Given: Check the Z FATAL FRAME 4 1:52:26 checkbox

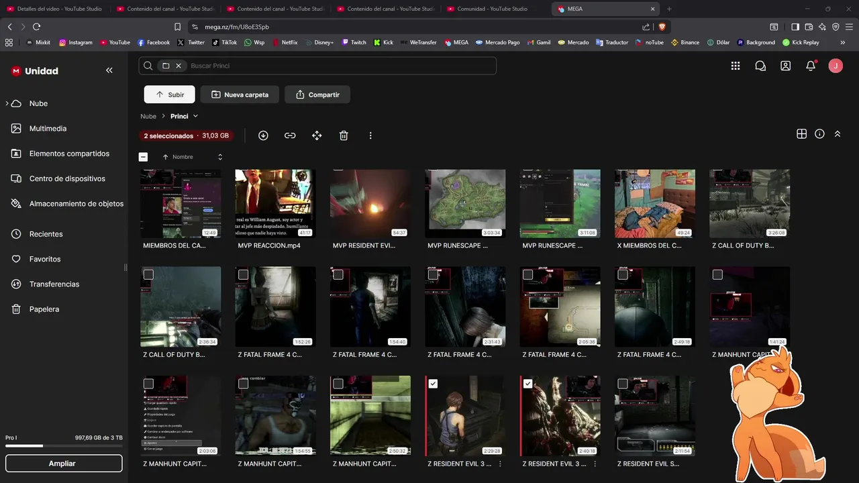Looking at the screenshot, I should coord(243,274).
